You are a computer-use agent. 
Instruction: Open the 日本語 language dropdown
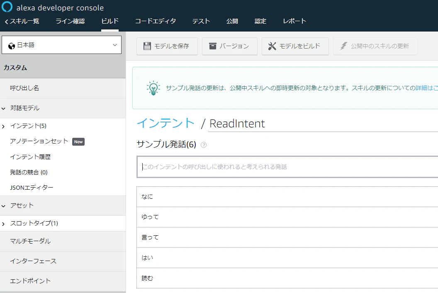tap(61, 45)
